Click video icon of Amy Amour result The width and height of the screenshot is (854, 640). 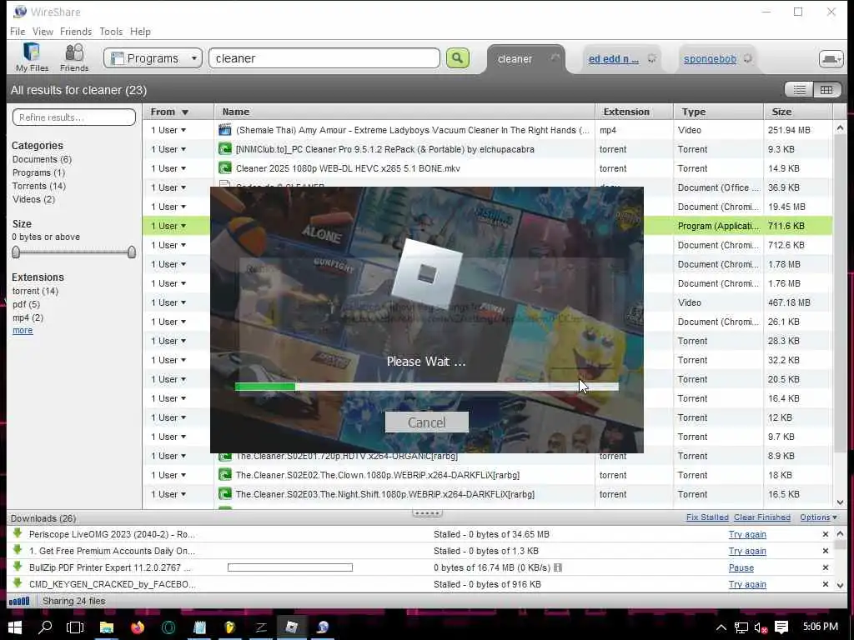pos(225,130)
